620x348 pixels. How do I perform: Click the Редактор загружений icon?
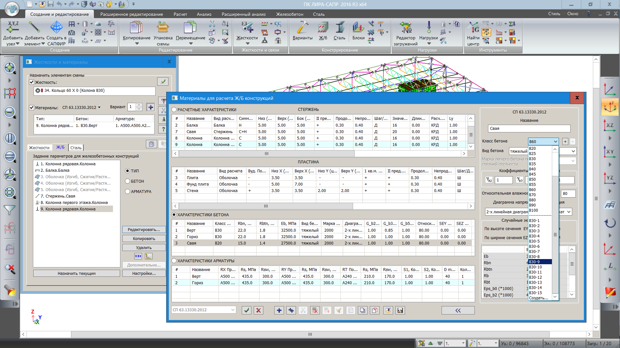tap(405, 28)
